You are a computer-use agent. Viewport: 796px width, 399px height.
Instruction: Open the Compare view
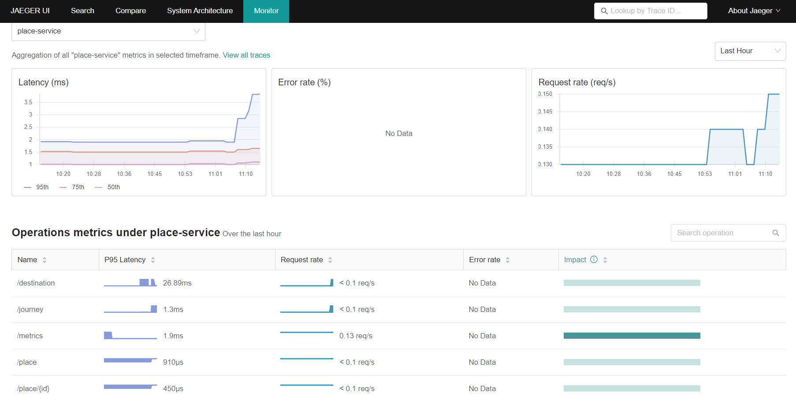[130, 11]
